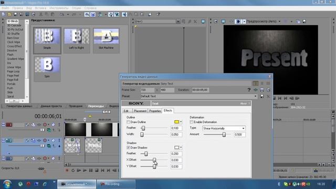
Task: Click the Cut scissors icon in toolbar
Action: 41,14
